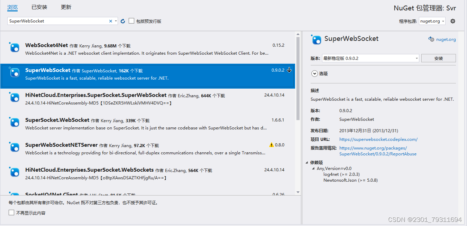Screen dimensions: 467x226
Task: Select log4net (>= 2.0.3) dependency
Action: click(341, 174)
